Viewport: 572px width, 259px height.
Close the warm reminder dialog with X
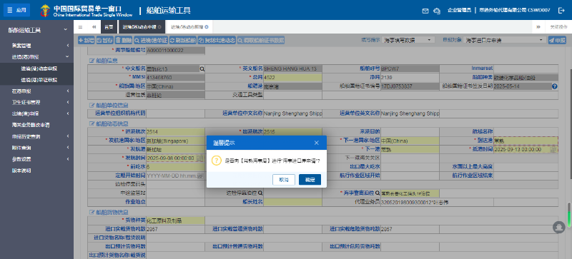[x=316, y=143]
